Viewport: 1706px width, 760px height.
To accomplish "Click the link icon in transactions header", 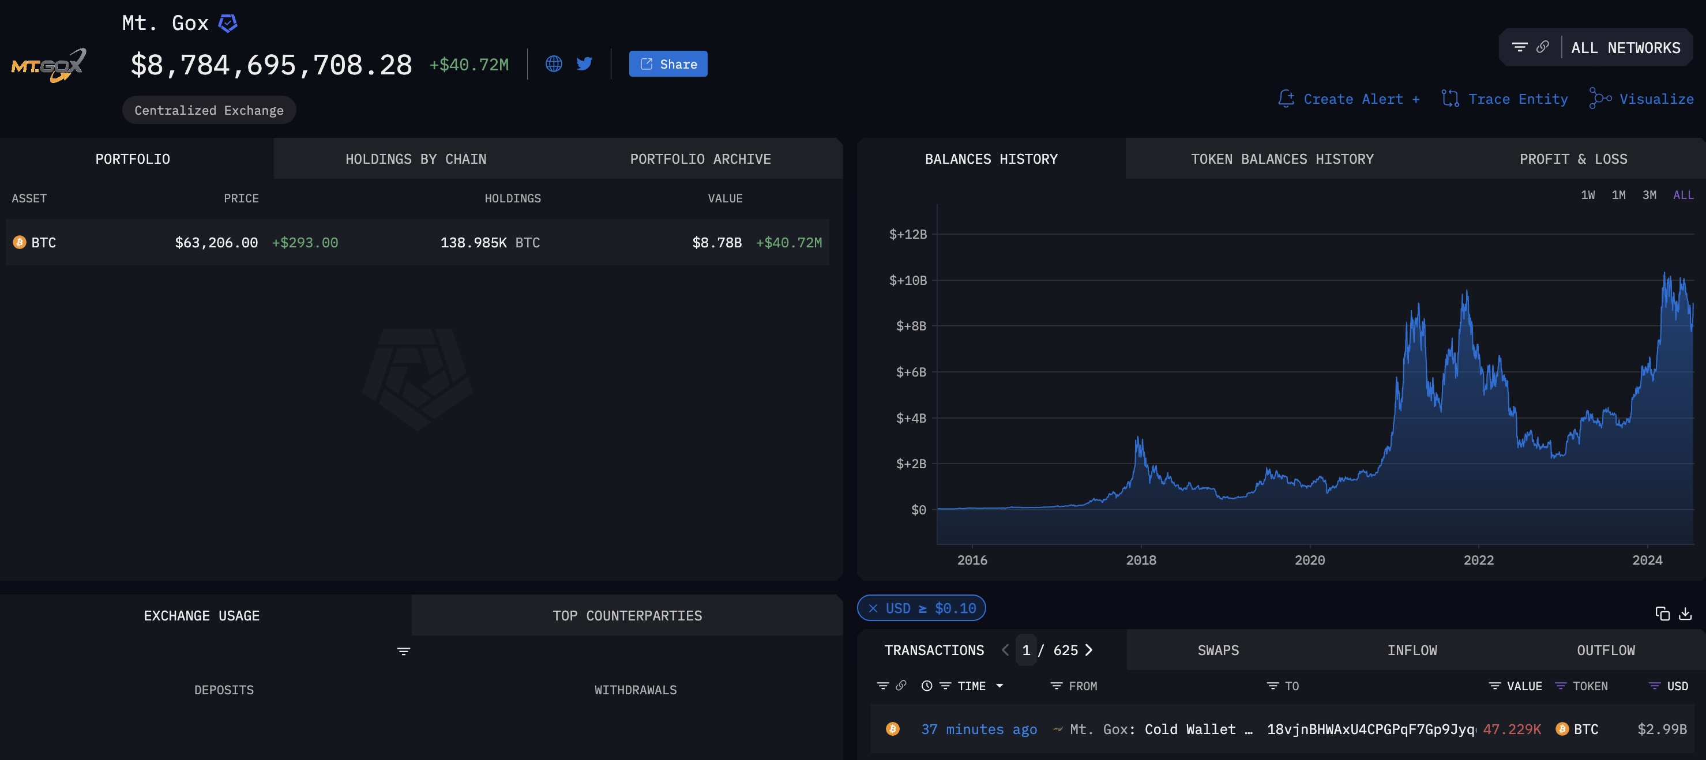I will [x=901, y=686].
